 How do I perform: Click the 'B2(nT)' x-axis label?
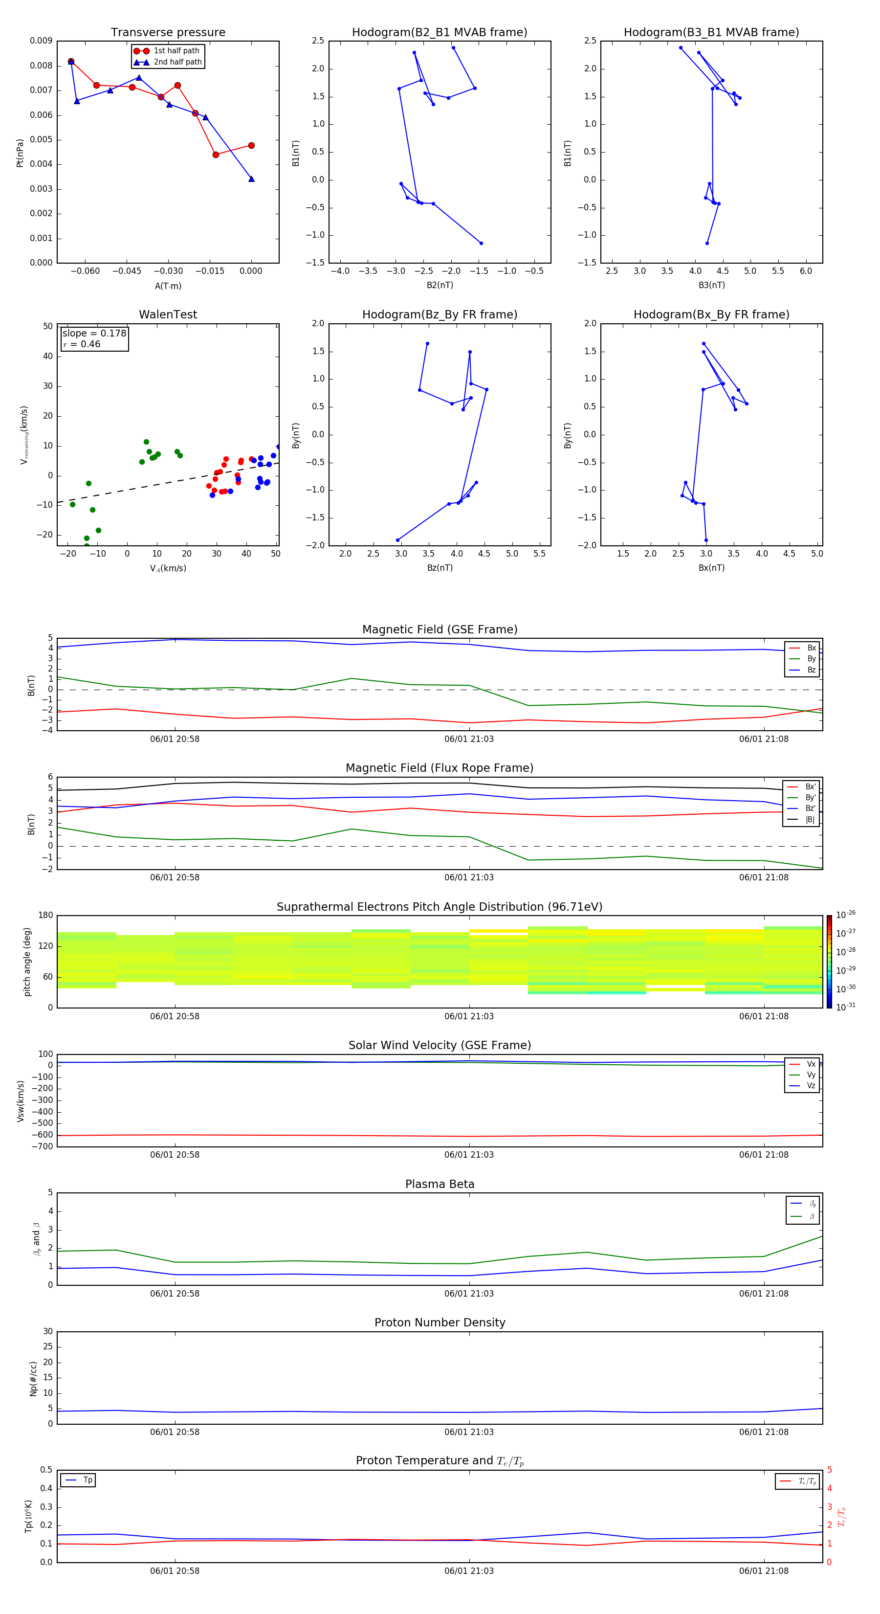coord(440,285)
